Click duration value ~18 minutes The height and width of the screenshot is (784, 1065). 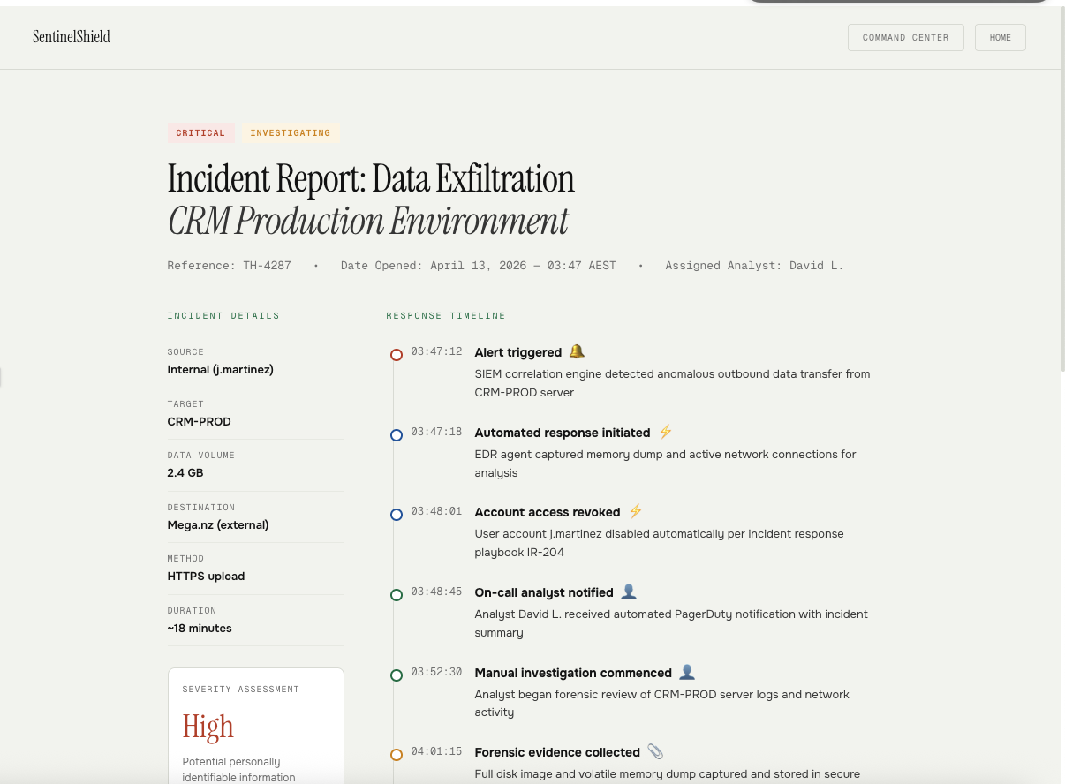click(200, 628)
